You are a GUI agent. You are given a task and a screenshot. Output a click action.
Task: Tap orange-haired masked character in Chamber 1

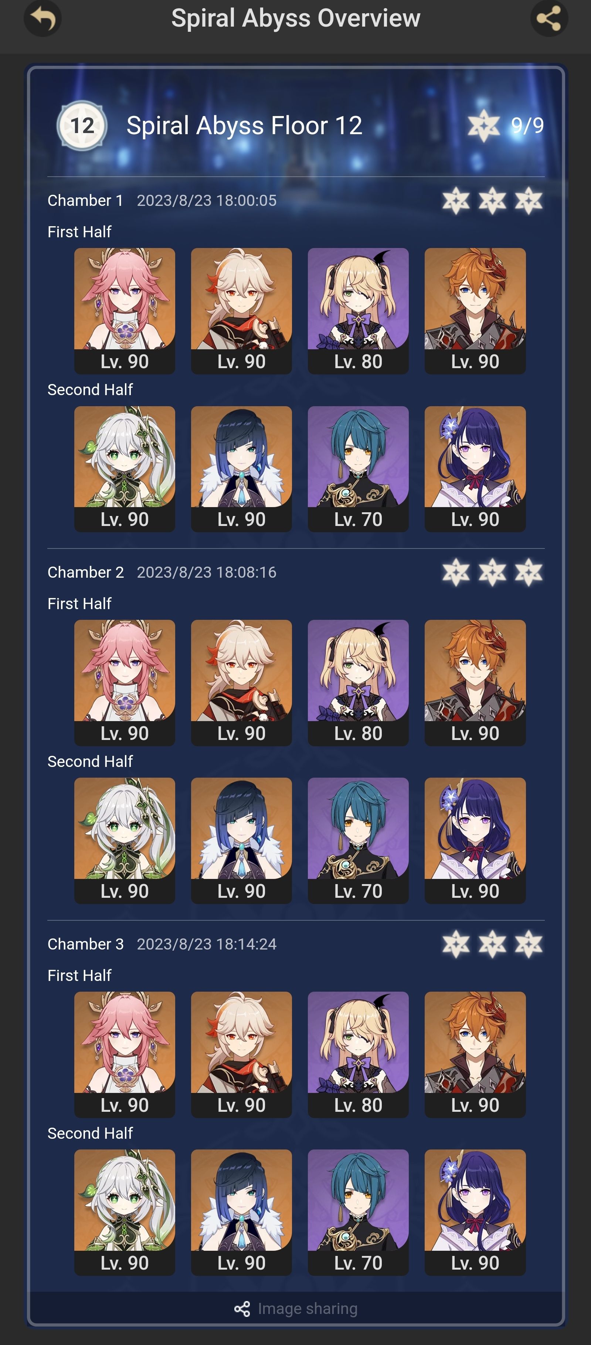(x=475, y=311)
